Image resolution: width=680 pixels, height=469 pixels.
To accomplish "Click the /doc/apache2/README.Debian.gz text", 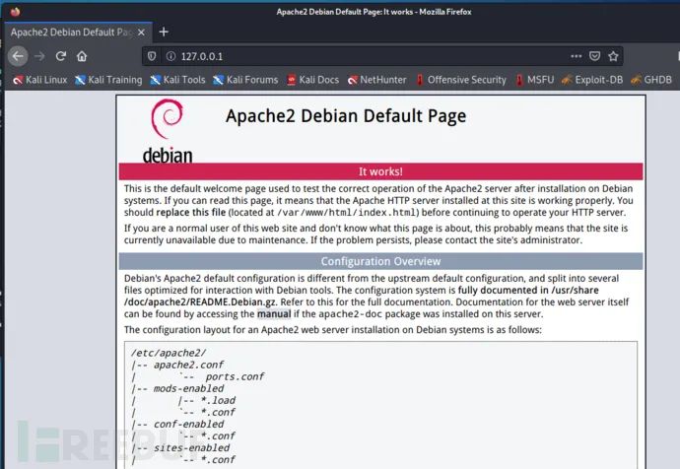I will [x=200, y=302].
